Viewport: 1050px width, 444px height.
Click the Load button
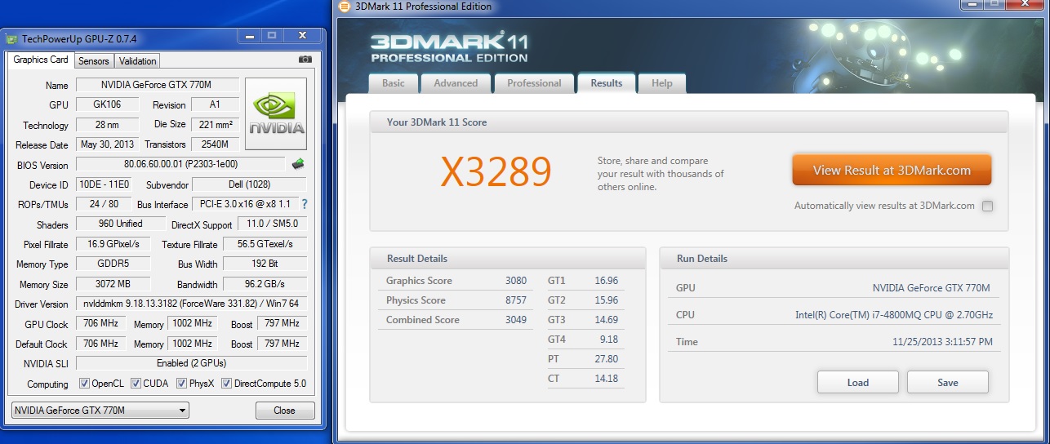858,382
